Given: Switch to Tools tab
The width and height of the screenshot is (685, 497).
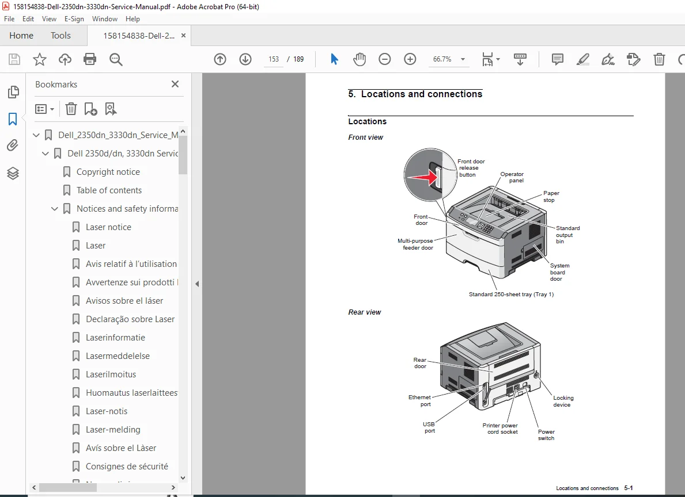Looking at the screenshot, I should tap(60, 35).
